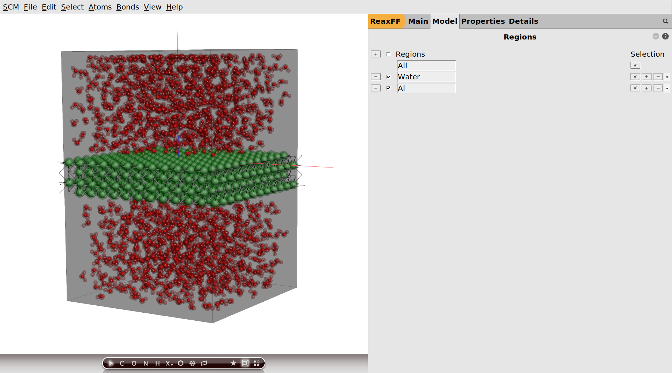Open the Edit menu
The height and width of the screenshot is (373, 672).
pos(49,7)
